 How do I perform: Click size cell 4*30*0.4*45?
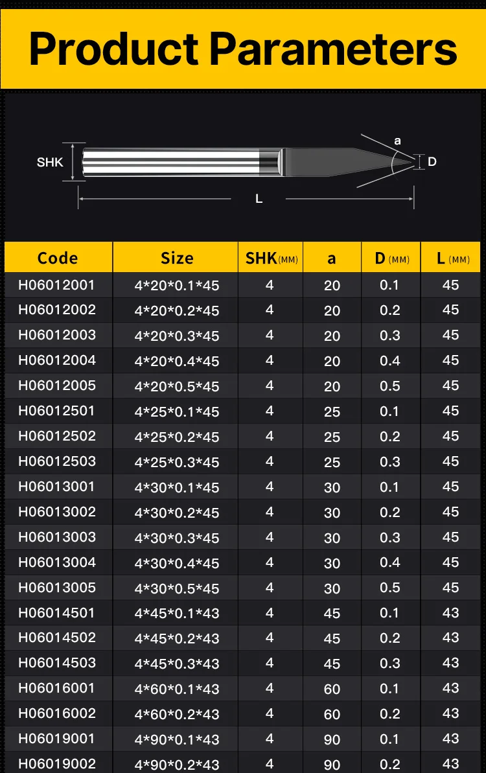(177, 563)
